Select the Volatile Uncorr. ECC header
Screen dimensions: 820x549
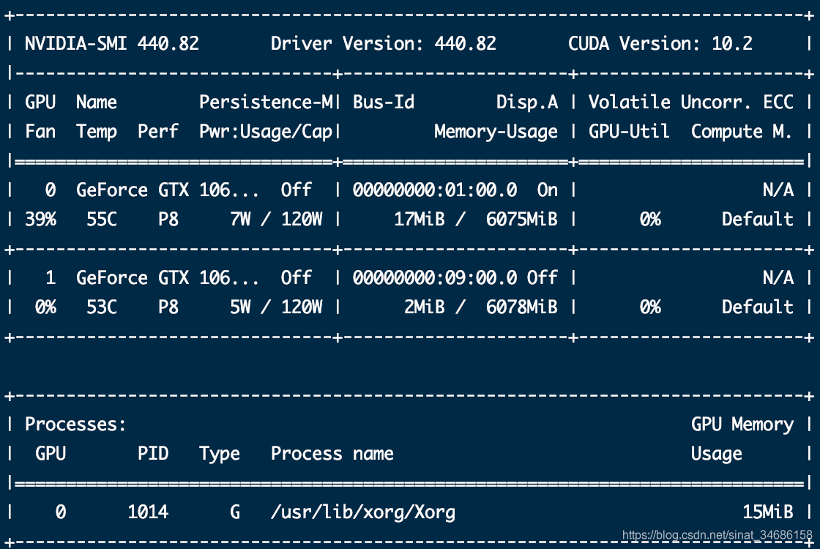(690, 102)
